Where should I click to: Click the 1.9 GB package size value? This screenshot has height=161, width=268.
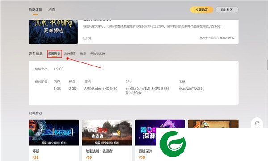tap(59, 69)
